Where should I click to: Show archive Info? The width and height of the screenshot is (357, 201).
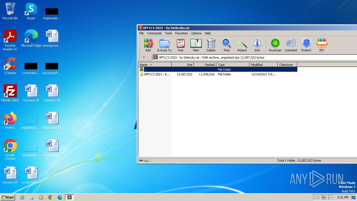point(257,45)
